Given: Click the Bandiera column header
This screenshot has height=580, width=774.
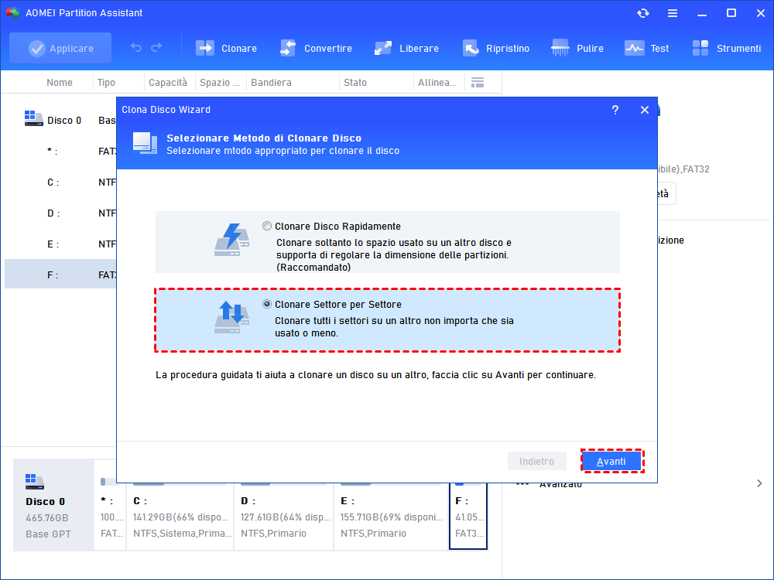Looking at the screenshot, I should tap(271, 83).
